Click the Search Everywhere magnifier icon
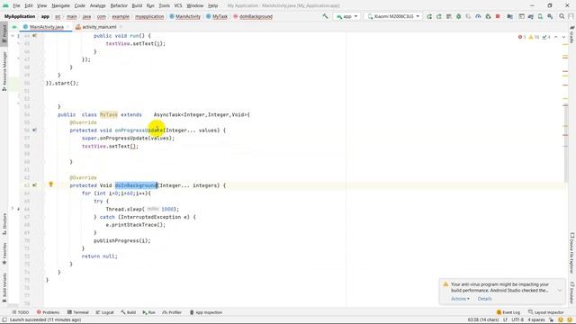576x324 pixels. [562, 16]
